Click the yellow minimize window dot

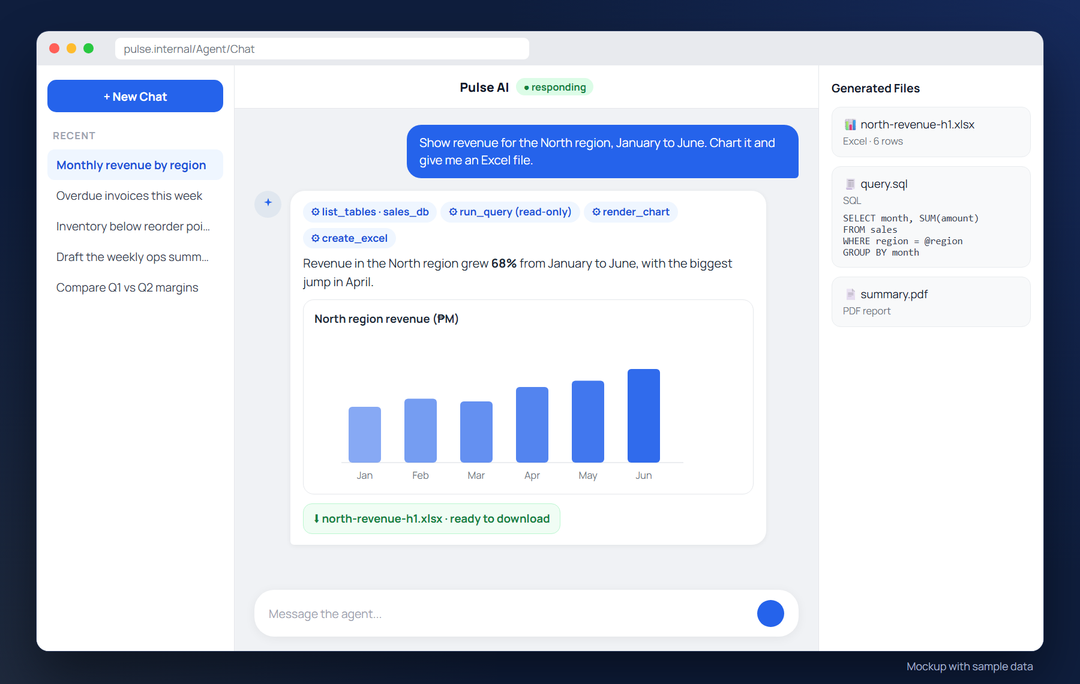[71, 49]
